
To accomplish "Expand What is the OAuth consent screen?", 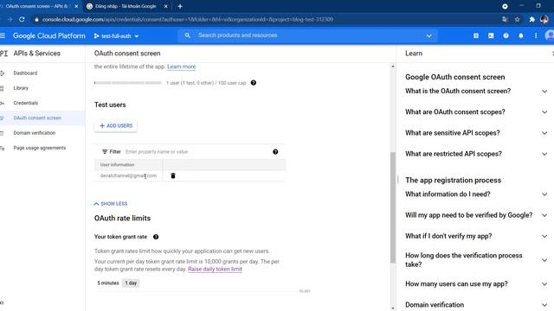I will click(476, 91).
